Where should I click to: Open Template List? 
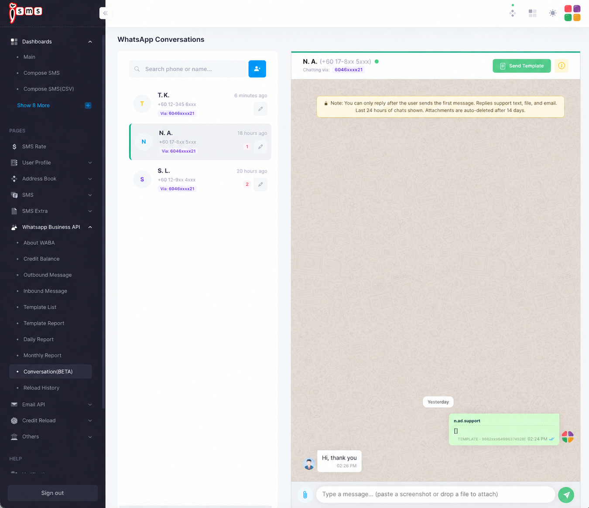pos(40,307)
